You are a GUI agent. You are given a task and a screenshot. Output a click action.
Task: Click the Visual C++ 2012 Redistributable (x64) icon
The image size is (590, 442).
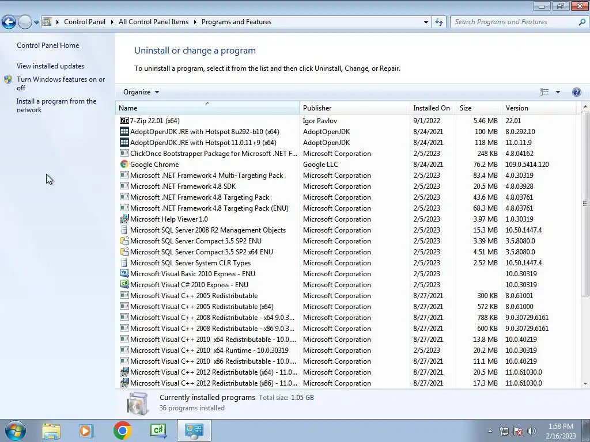click(124, 372)
